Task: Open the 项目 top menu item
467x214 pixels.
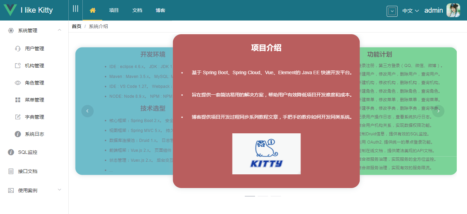Action: pos(114,10)
